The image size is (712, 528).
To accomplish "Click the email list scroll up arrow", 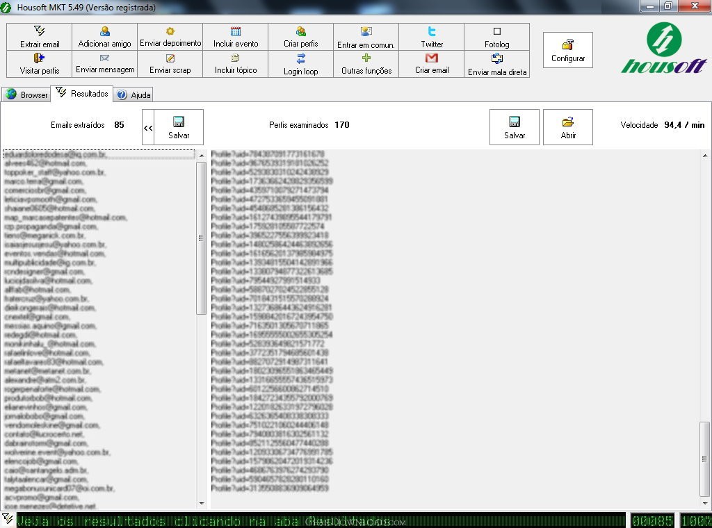I will (202, 155).
